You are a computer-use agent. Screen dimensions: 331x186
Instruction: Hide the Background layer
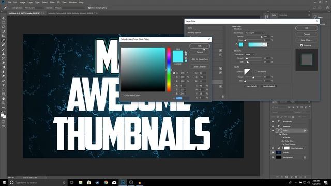(x=273, y=157)
